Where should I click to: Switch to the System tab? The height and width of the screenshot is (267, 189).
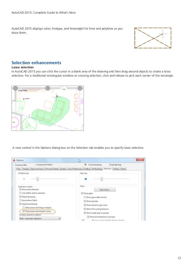point(63,169)
